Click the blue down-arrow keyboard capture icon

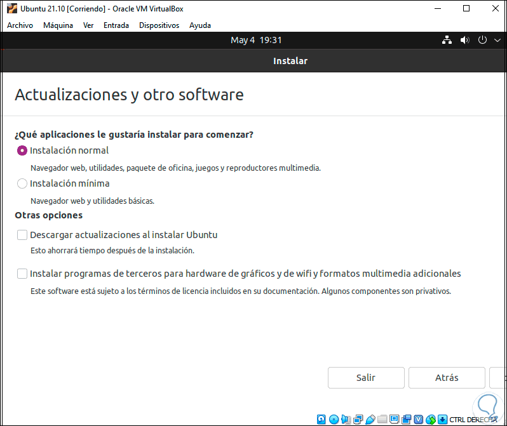pos(442,419)
